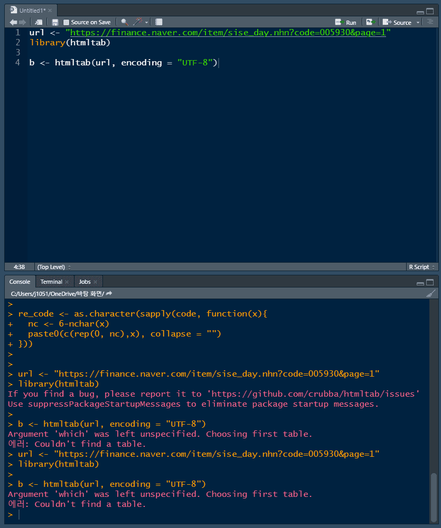441x528 pixels.
Task: Save the current document
Action: coord(55,22)
